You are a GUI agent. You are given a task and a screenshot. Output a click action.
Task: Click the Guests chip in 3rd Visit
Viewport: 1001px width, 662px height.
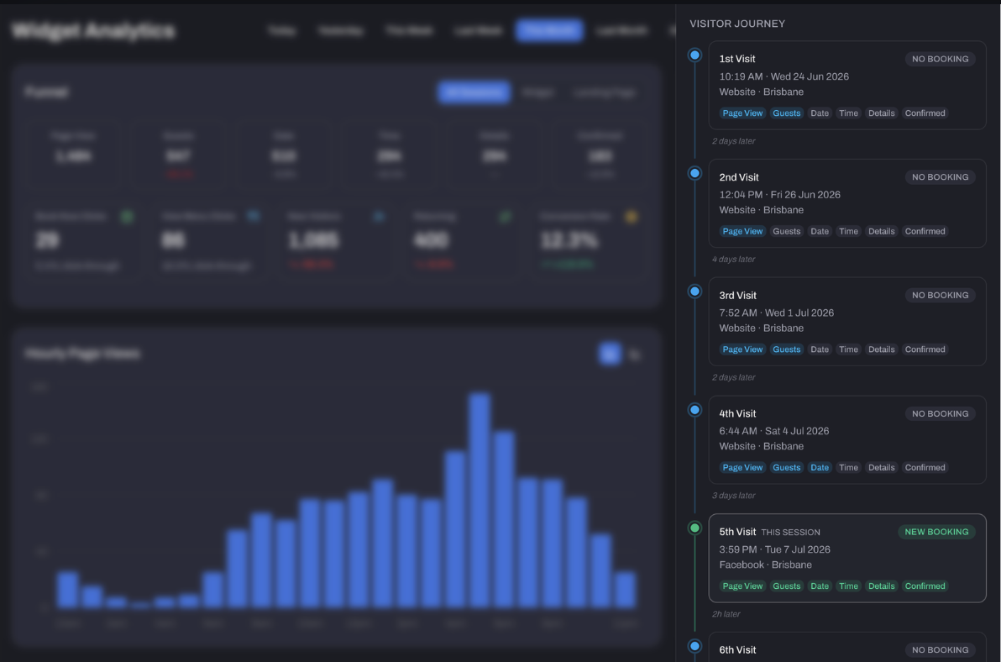pos(787,349)
